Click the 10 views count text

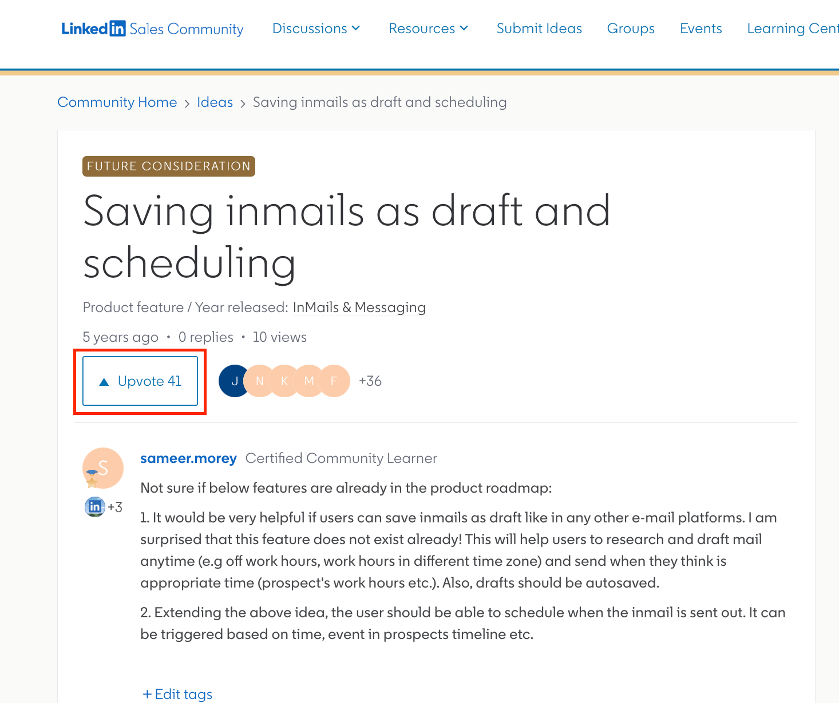[x=280, y=337]
